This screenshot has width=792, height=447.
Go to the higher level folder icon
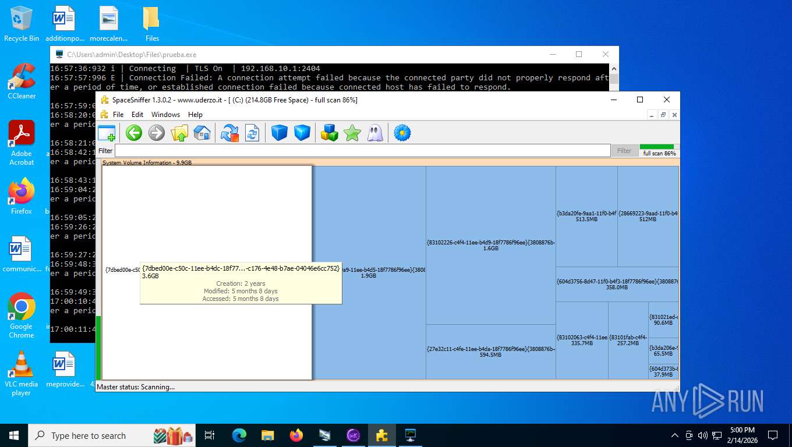tap(179, 133)
